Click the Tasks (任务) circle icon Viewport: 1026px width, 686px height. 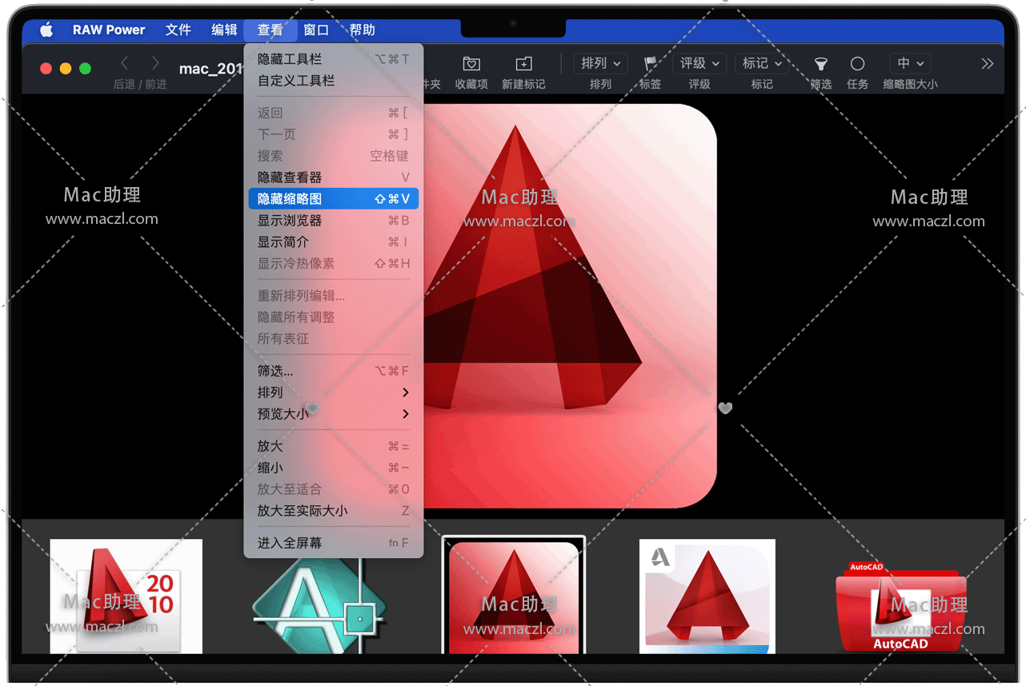click(857, 64)
